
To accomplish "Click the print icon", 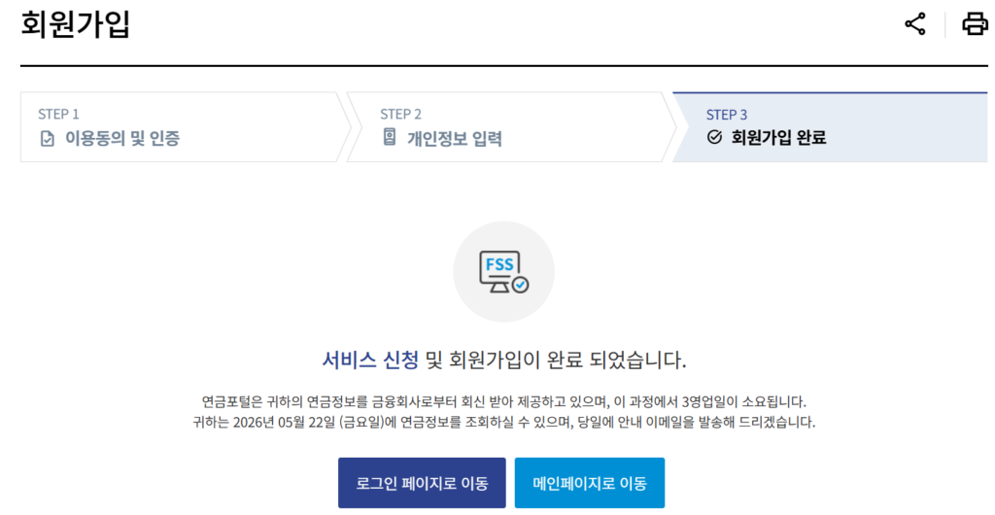I will point(974,24).
